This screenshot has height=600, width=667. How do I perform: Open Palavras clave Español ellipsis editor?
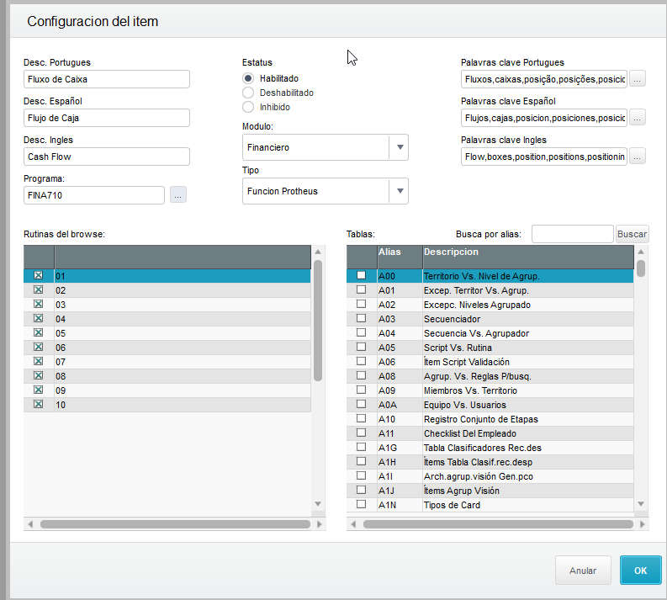tap(637, 118)
